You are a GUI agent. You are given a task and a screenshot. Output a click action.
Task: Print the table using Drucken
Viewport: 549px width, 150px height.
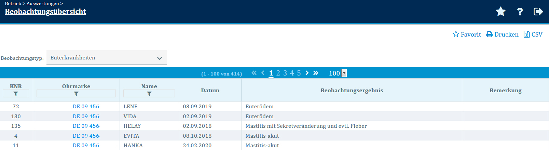pyautogui.click(x=502, y=35)
